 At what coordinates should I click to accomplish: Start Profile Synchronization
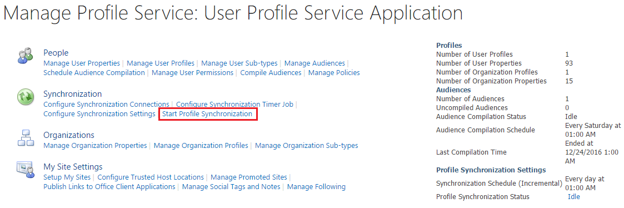207,114
